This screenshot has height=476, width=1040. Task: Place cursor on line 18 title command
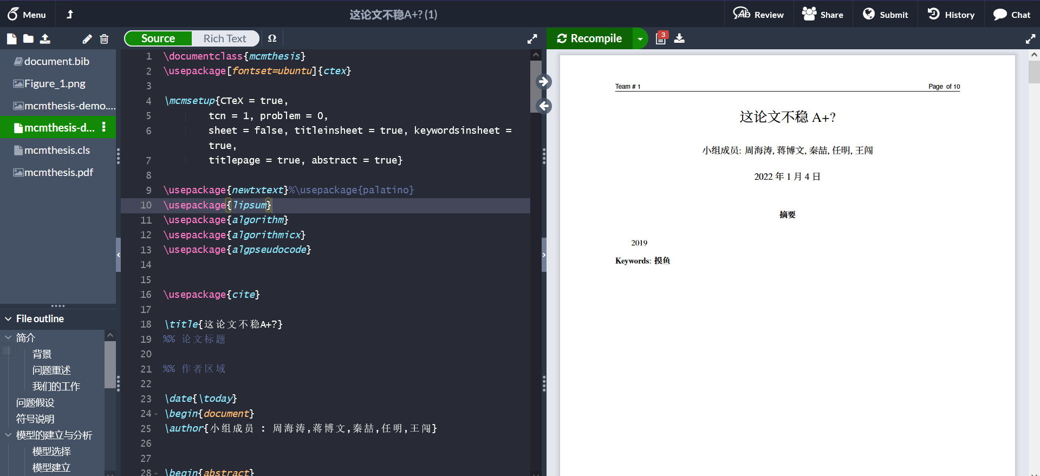[223, 324]
